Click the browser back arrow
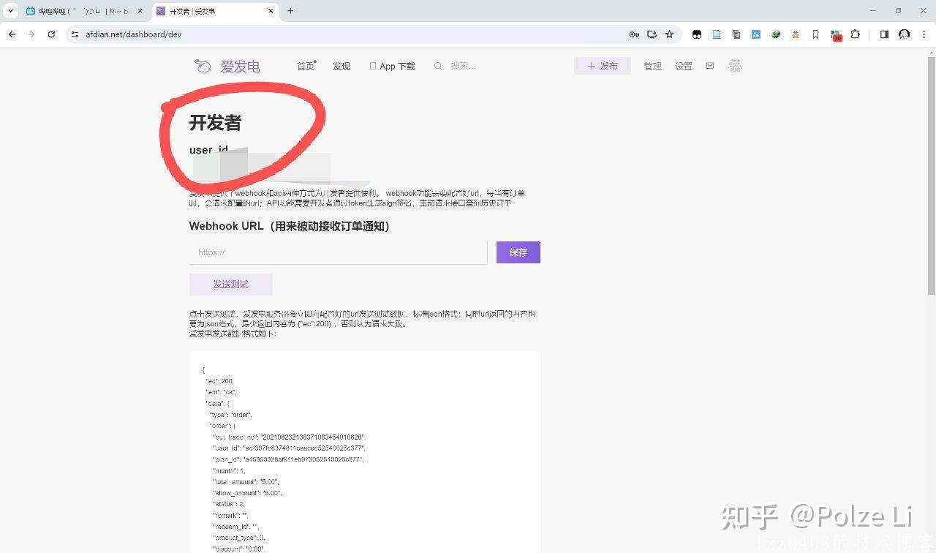 point(12,34)
